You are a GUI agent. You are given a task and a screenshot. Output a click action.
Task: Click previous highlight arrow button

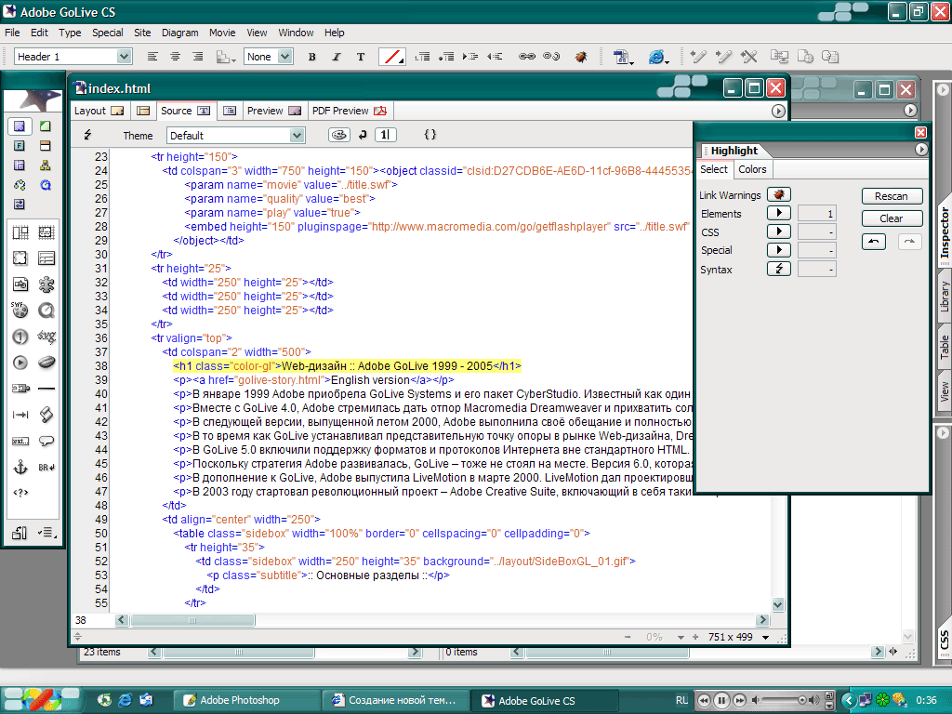pyautogui.click(x=874, y=242)
